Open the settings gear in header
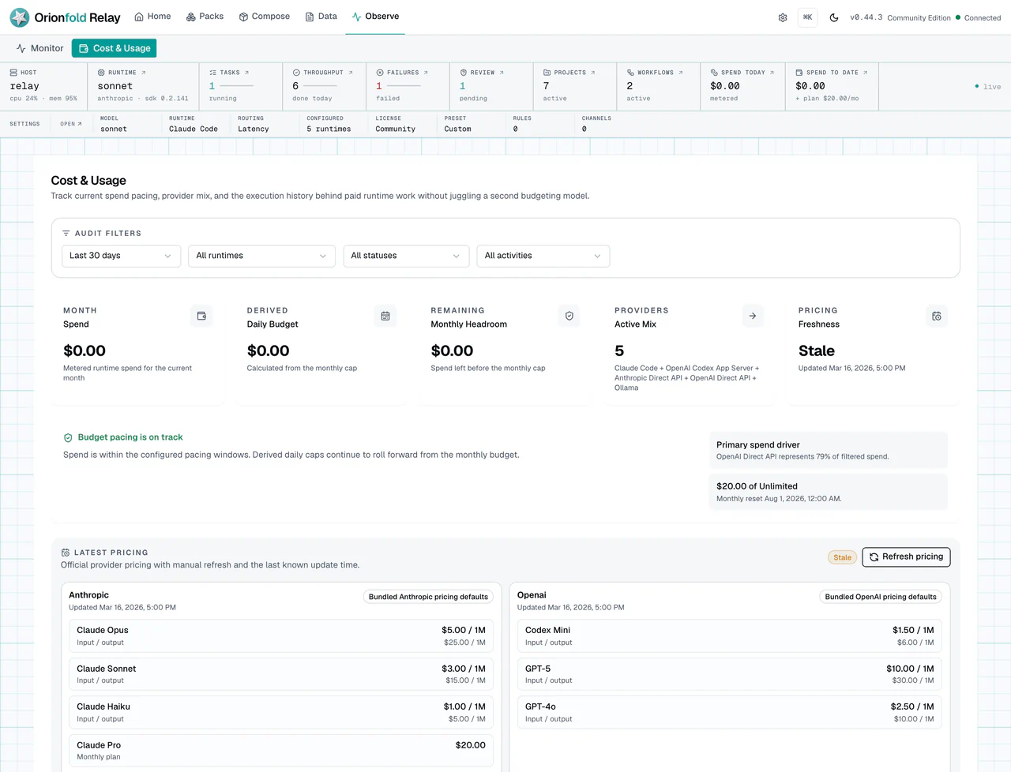This screenshot has height=772, width=1011. point(783,17)
